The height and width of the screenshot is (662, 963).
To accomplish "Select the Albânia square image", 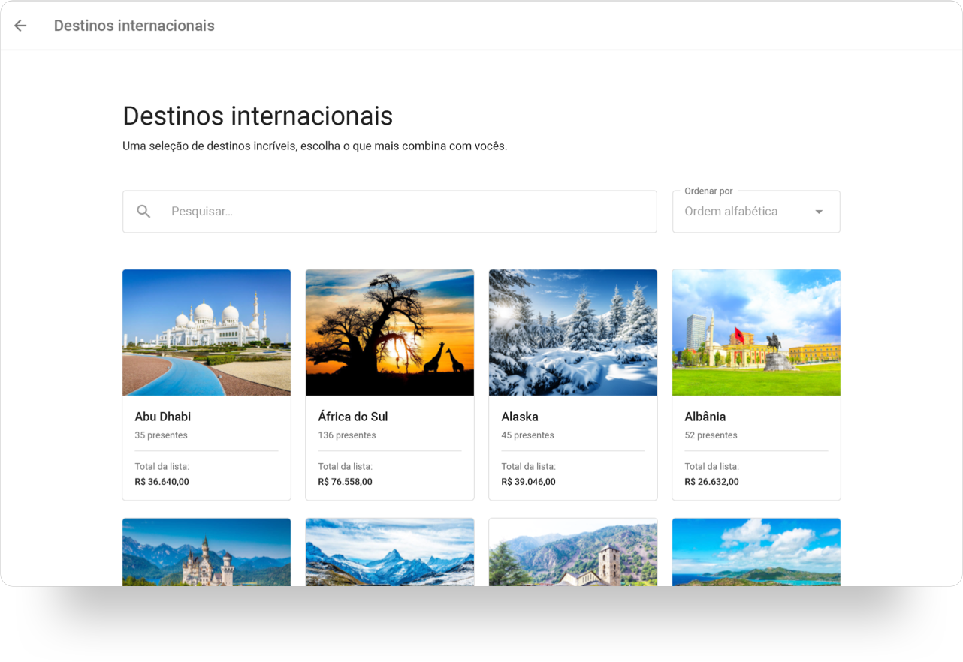I will [756, 333].
